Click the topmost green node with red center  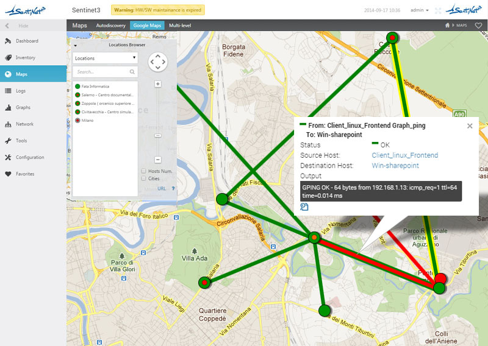click(x=392, y=38)
